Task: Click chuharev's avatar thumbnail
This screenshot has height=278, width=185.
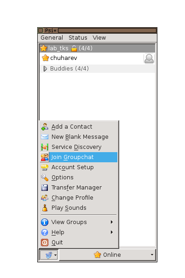Action: pos(149,59)
